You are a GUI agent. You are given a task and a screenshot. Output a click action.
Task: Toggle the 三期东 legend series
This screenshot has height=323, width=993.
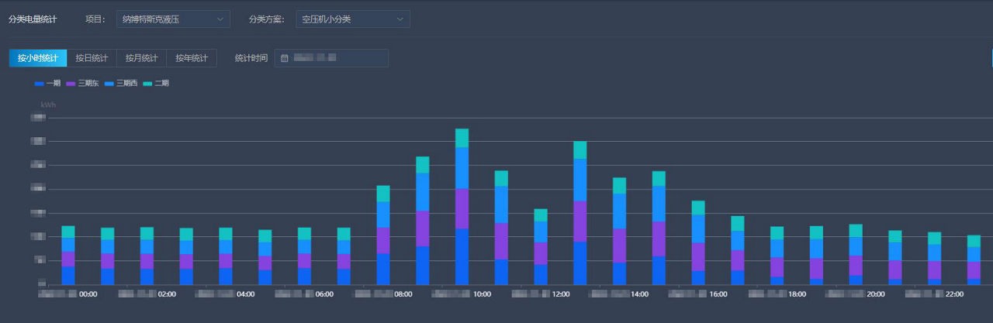click(82, 83)
